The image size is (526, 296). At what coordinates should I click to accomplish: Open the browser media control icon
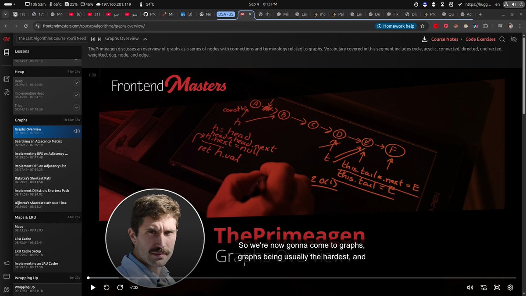tap(500, 26)
